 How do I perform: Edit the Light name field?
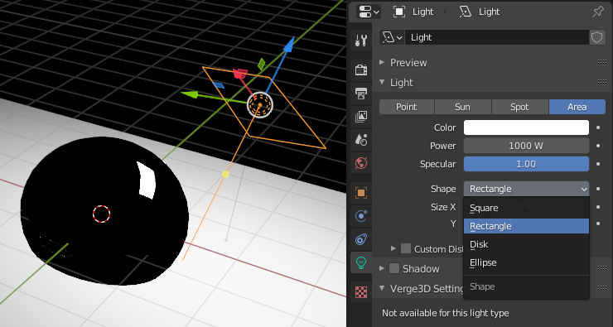(496, 37)
